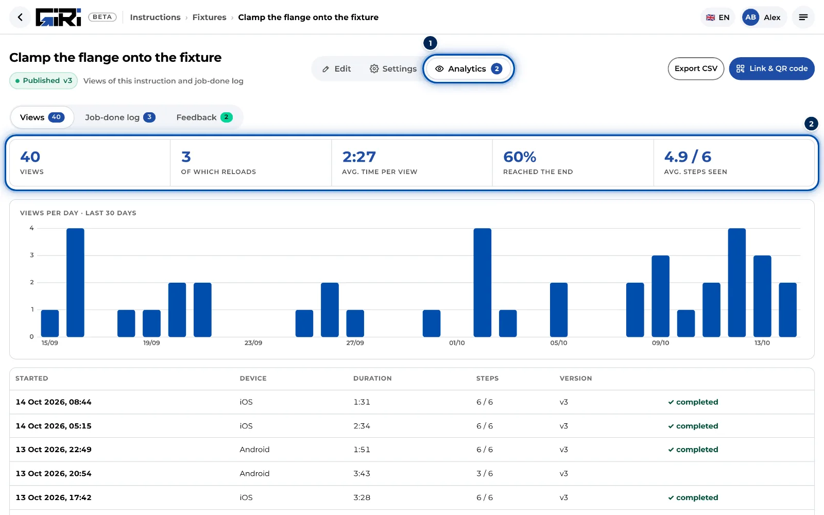Select the Analytics tab

tap(468, 69)
